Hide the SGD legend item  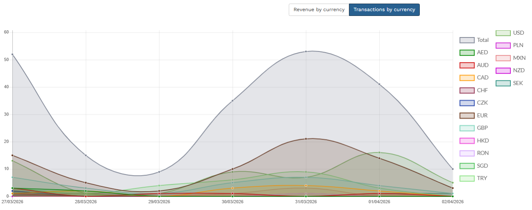click(x=474, y=166)
